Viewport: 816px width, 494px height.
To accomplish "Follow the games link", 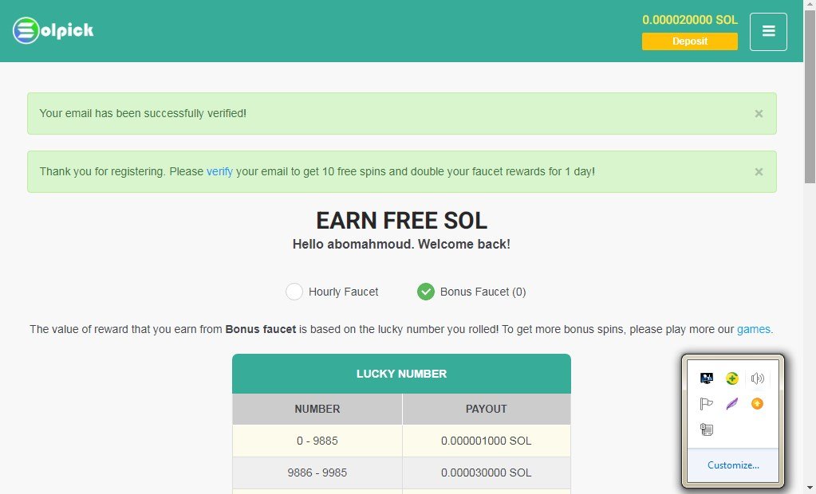I will 755,329.
